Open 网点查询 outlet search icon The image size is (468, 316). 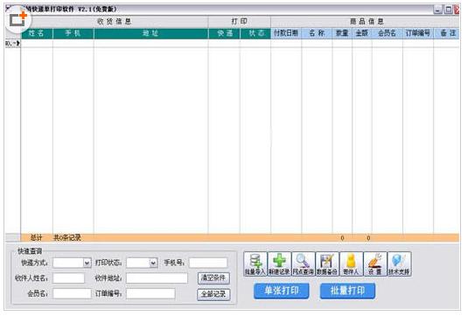[303, 264]
